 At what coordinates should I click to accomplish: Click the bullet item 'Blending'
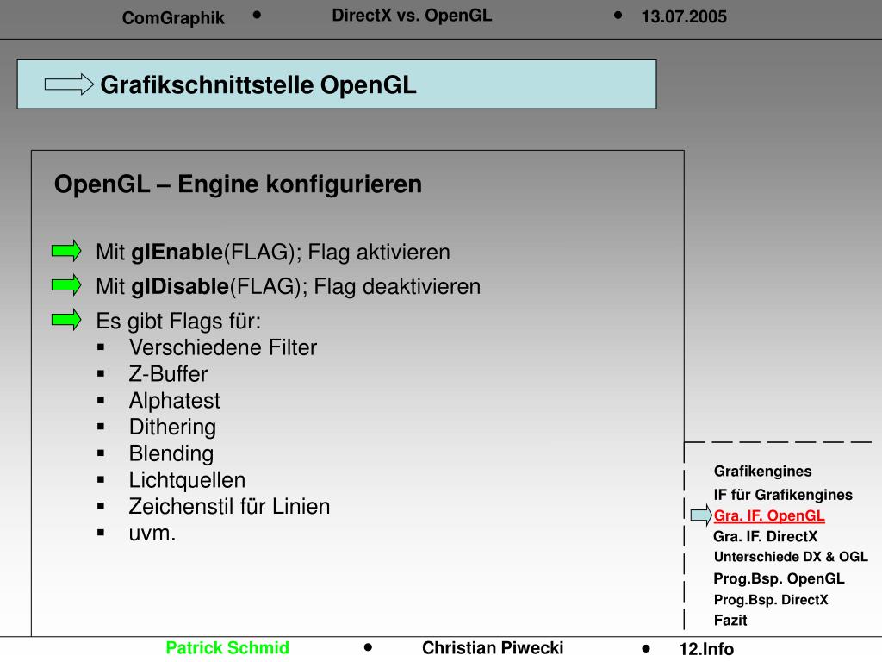point(171,453)
